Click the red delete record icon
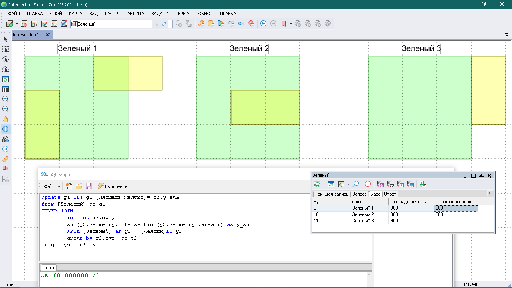The height and width of the screenshot is (288, 512). [x=368, y=184]
